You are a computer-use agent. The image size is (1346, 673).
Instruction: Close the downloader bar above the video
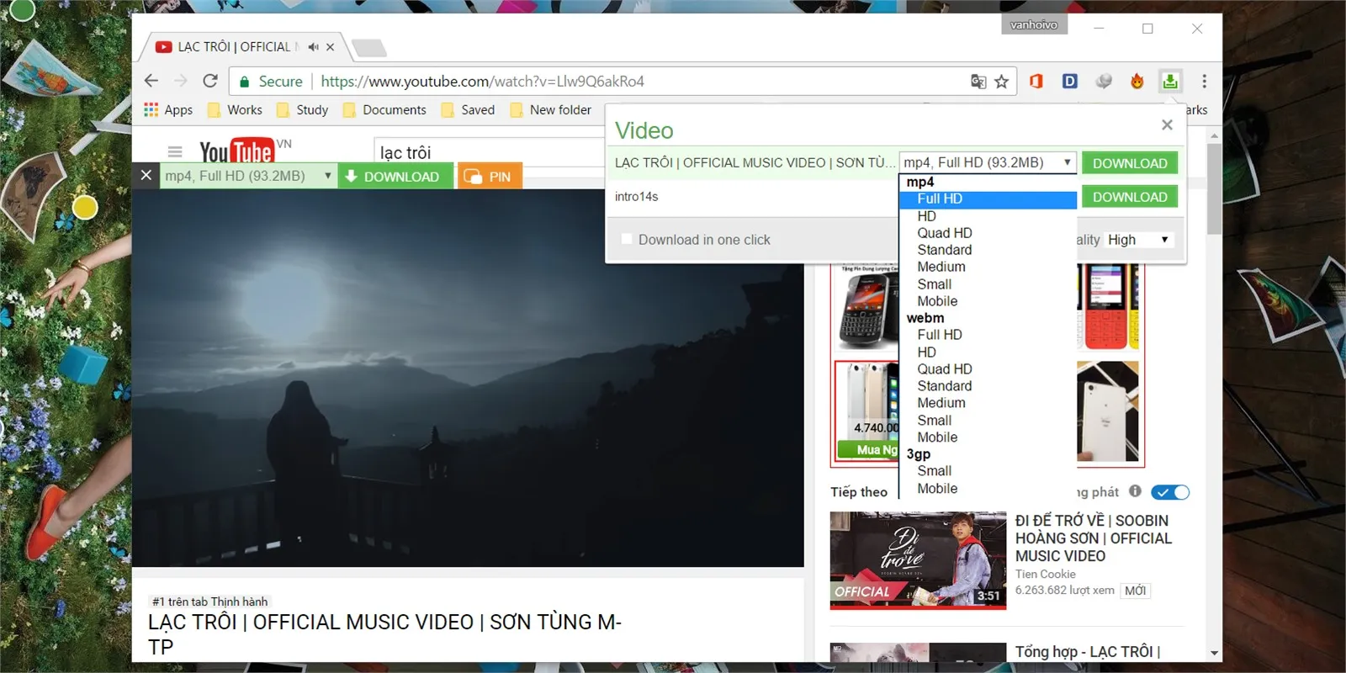pyautogui.click(x=146, y=175)
